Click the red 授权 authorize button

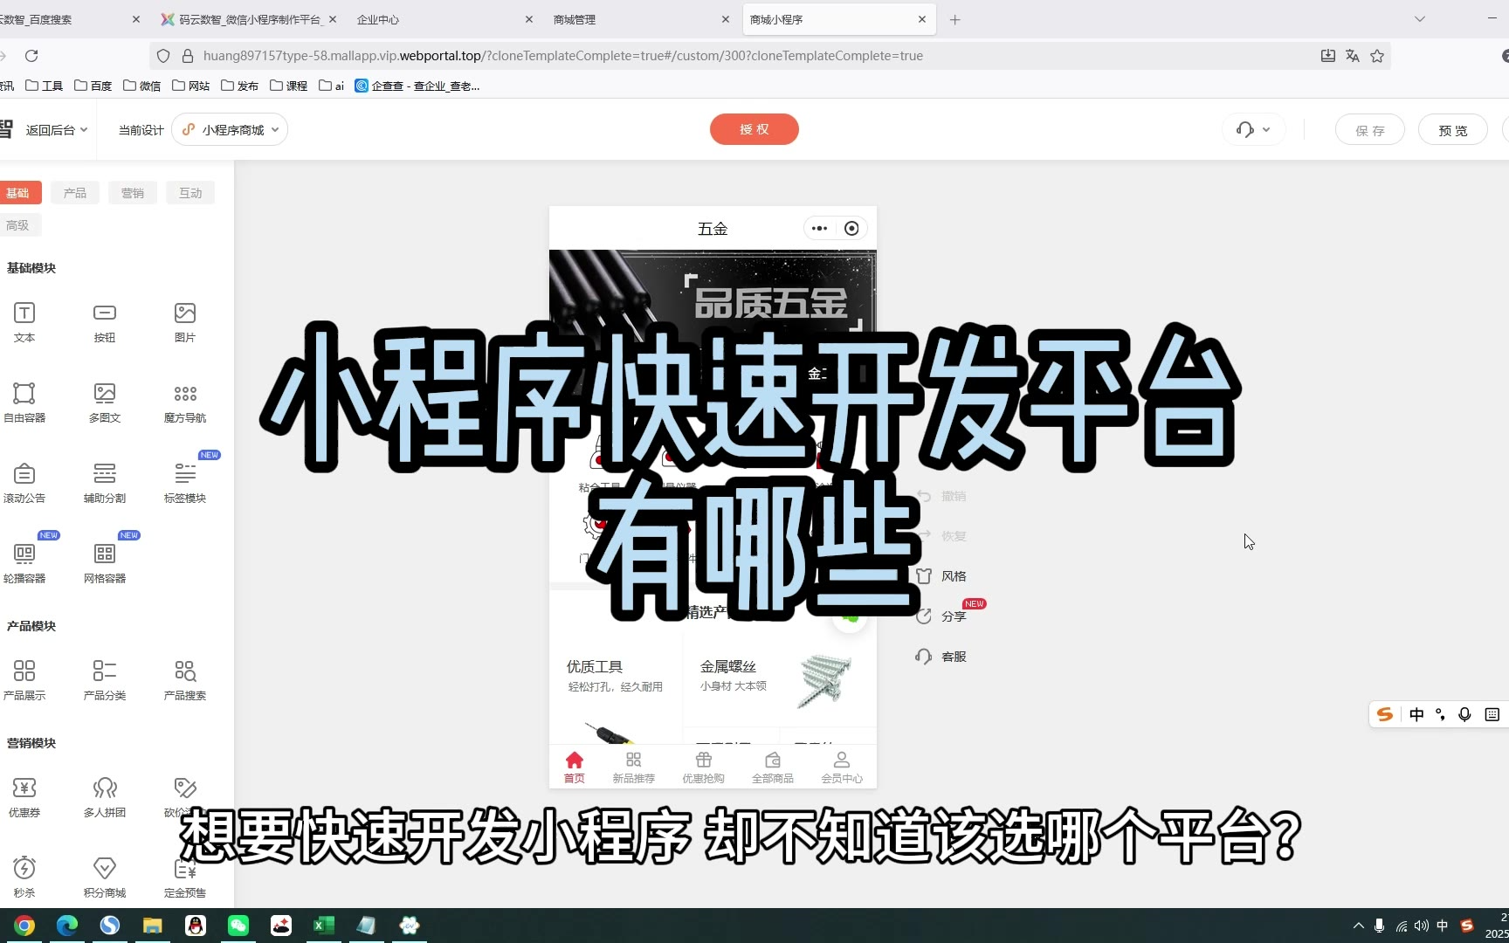click(x=754, y=129)
